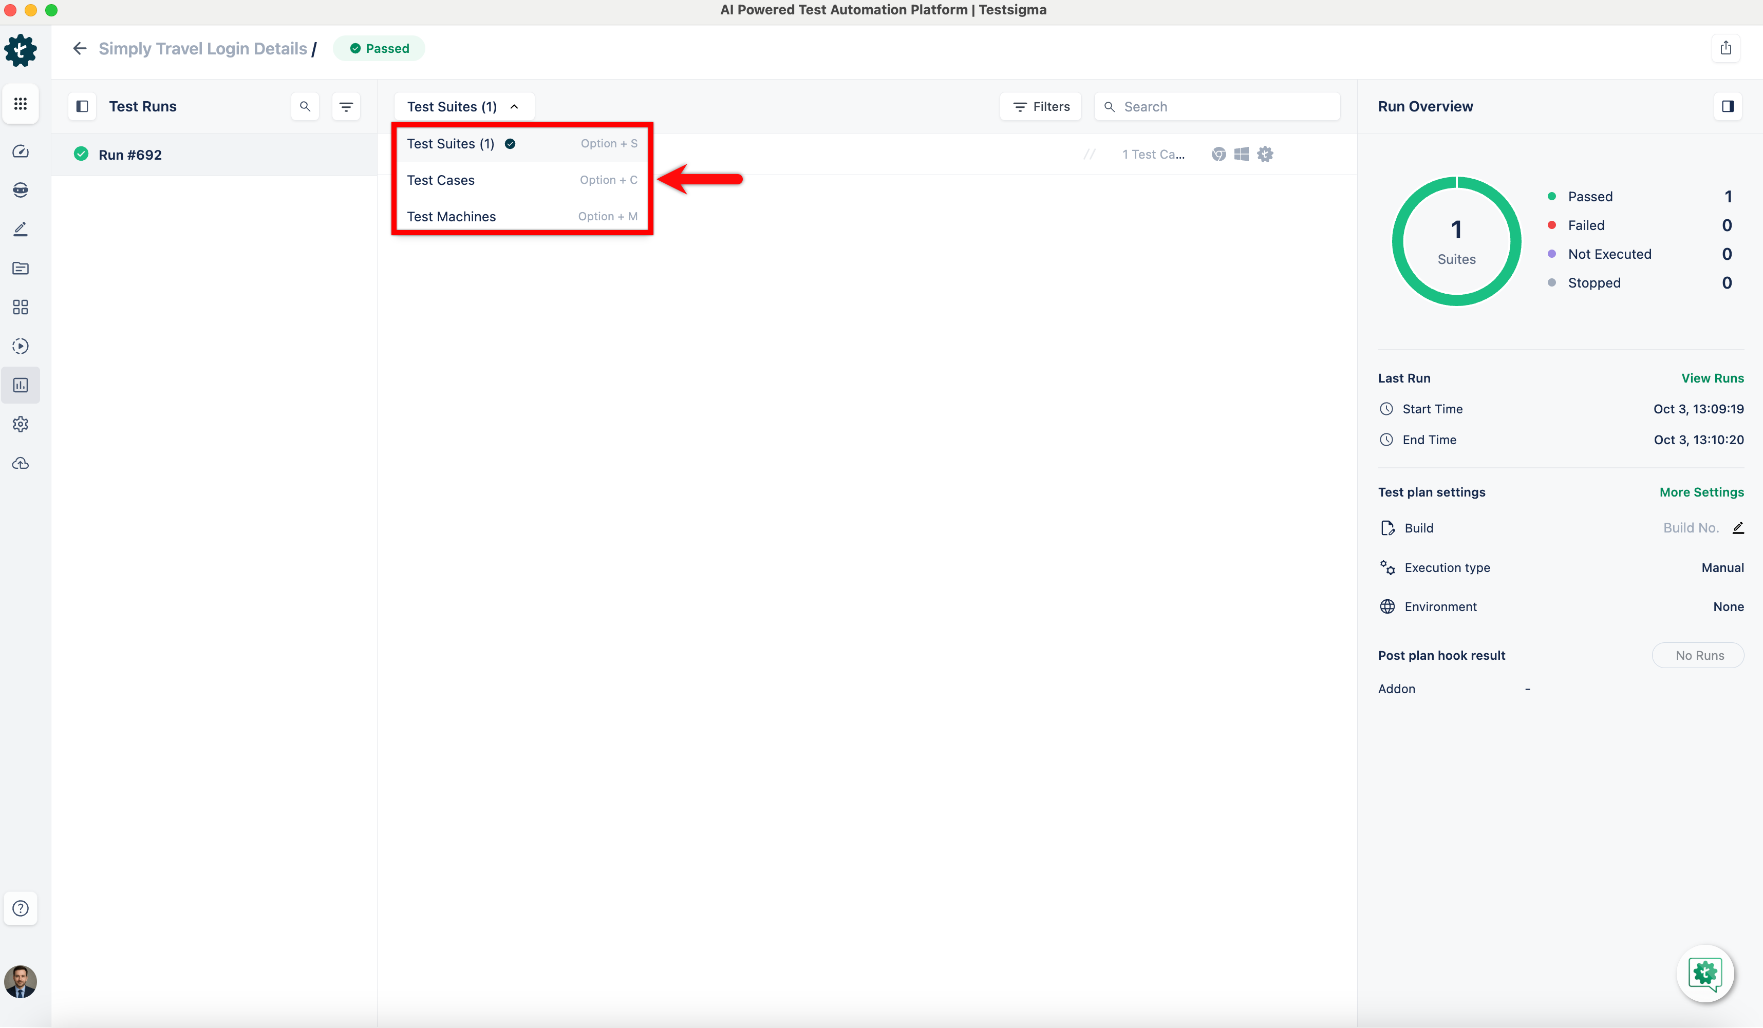Select the test authoring pencil icon
The width and height of the screenshot is (1763, 1028).
[x=20, y=229]
